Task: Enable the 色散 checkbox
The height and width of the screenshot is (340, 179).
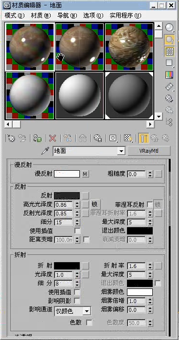Action: point(89,322)
